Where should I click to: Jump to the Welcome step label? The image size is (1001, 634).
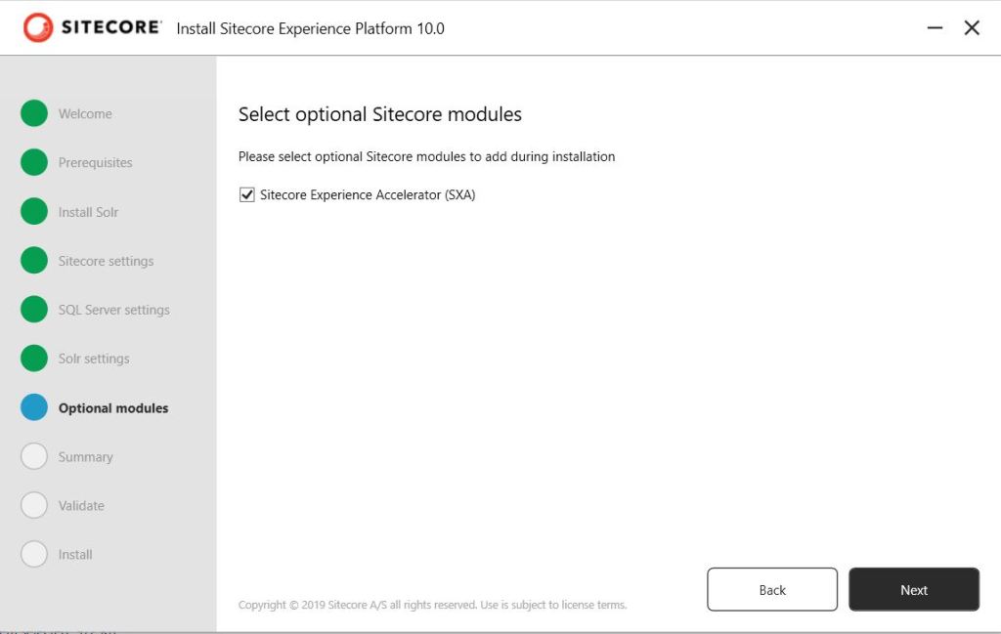85,114
